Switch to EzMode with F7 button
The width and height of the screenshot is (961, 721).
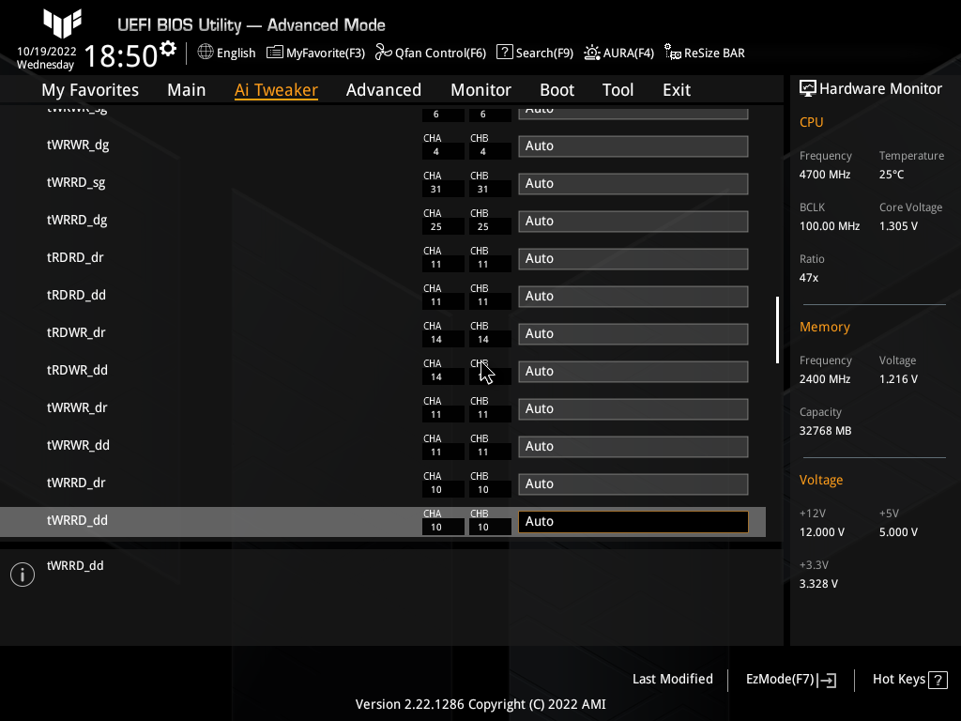point(789,679)
